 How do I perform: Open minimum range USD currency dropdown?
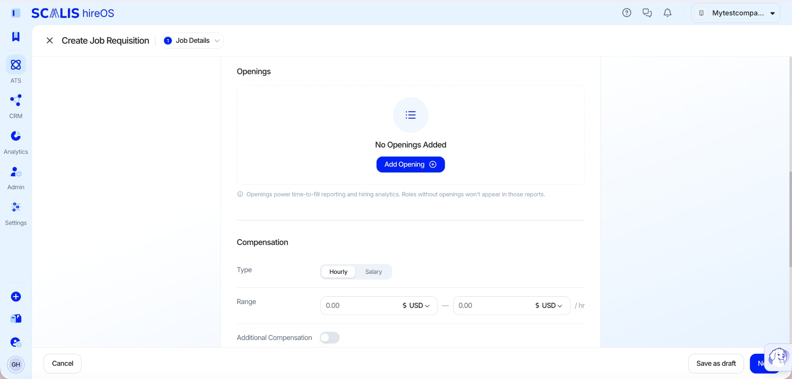pyautogui.click(x=416, y=305)
